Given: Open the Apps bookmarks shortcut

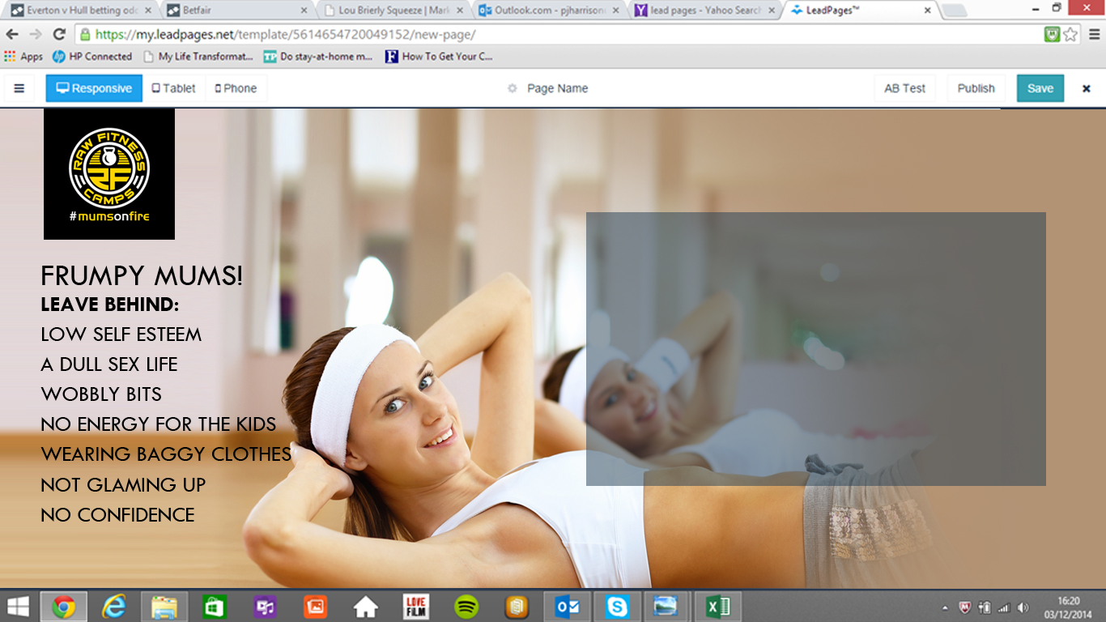Looking at the screenshot, I should point(23,57).
